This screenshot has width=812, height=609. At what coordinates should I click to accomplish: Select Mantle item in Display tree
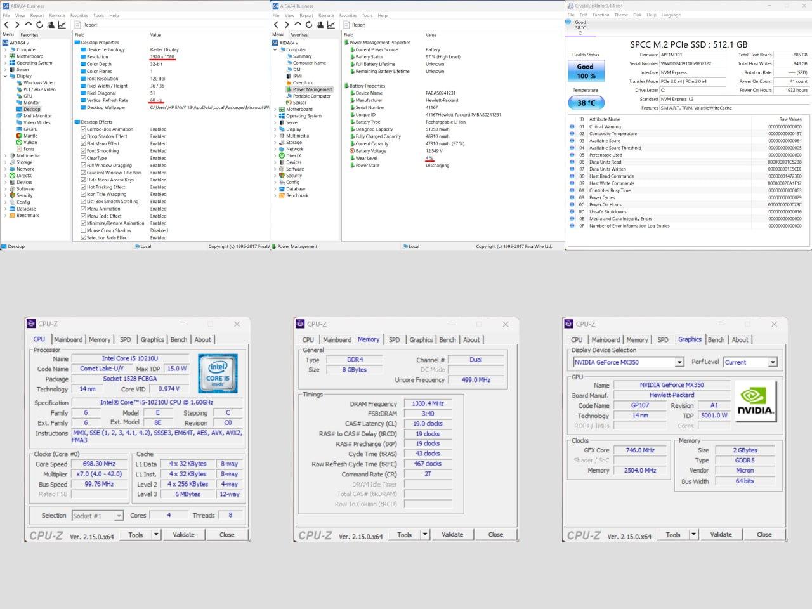(27, 136)
